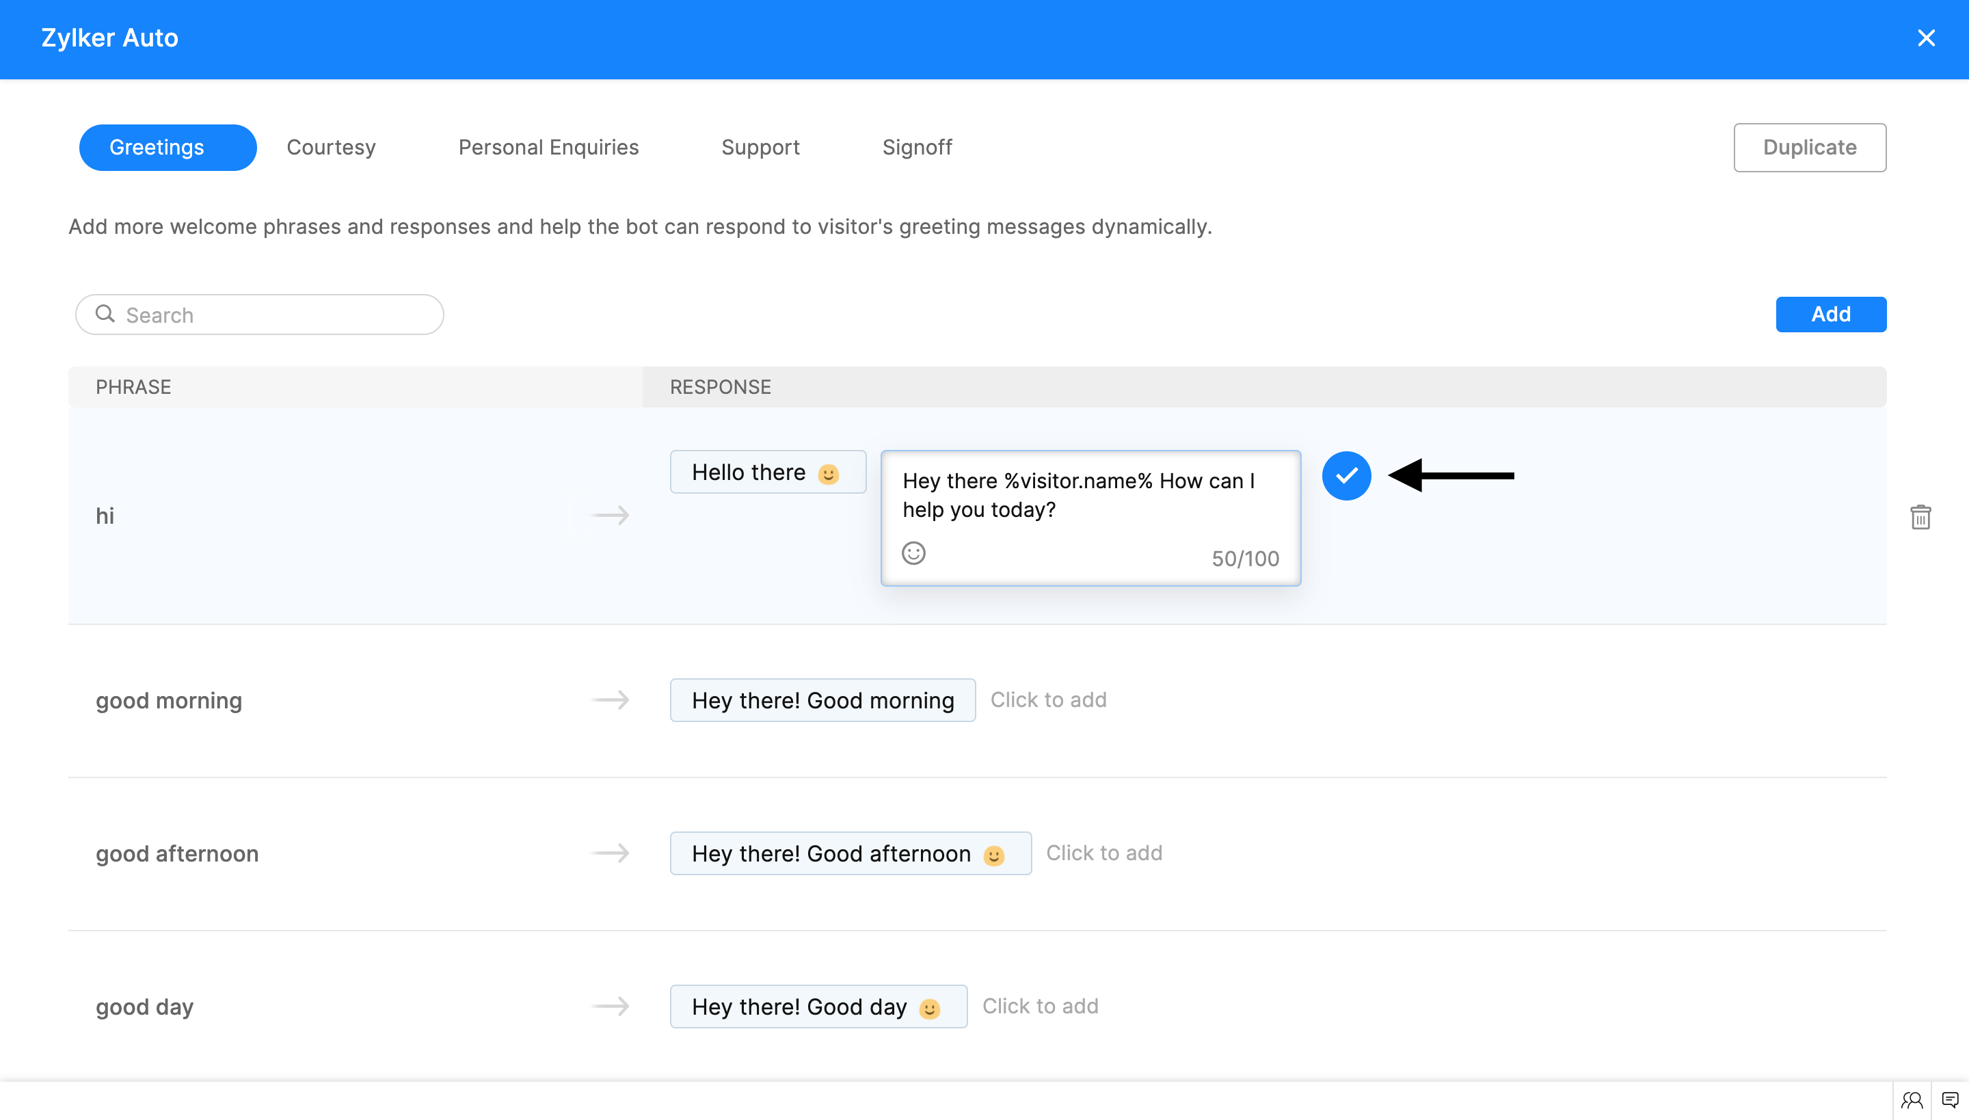Open emoji picker in response editor
The height and width of the screenshot is (1120, 1969).
[x=913, y=553]
